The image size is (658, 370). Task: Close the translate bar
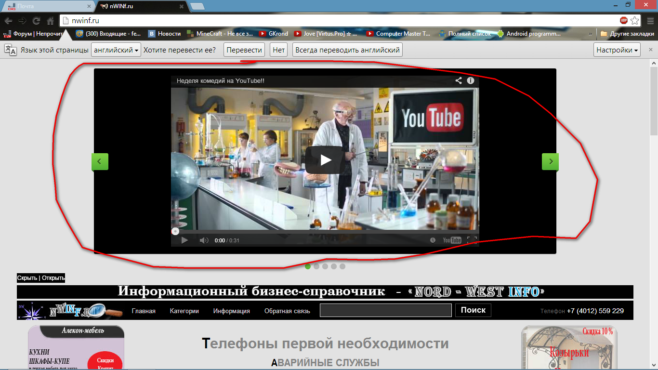coord(651,50)
